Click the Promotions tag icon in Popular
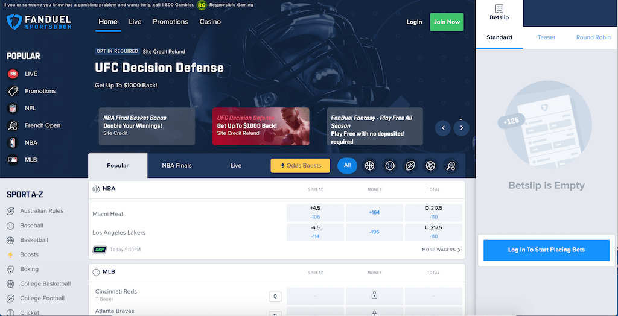This screenshot has width=618, height=316. [13, 91]
